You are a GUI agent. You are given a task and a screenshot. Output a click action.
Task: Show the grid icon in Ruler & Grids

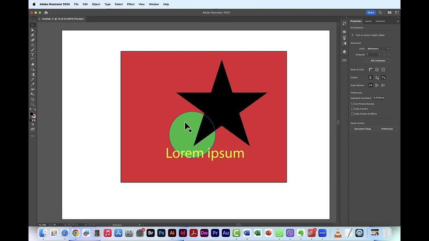point(377,70)
